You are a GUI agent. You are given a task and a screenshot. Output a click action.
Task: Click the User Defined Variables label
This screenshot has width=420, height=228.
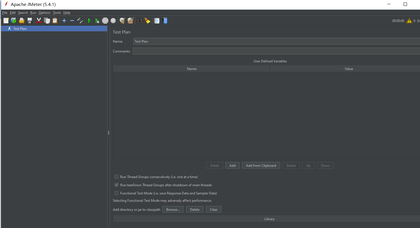pyautogui.click(x=270, y=61)
